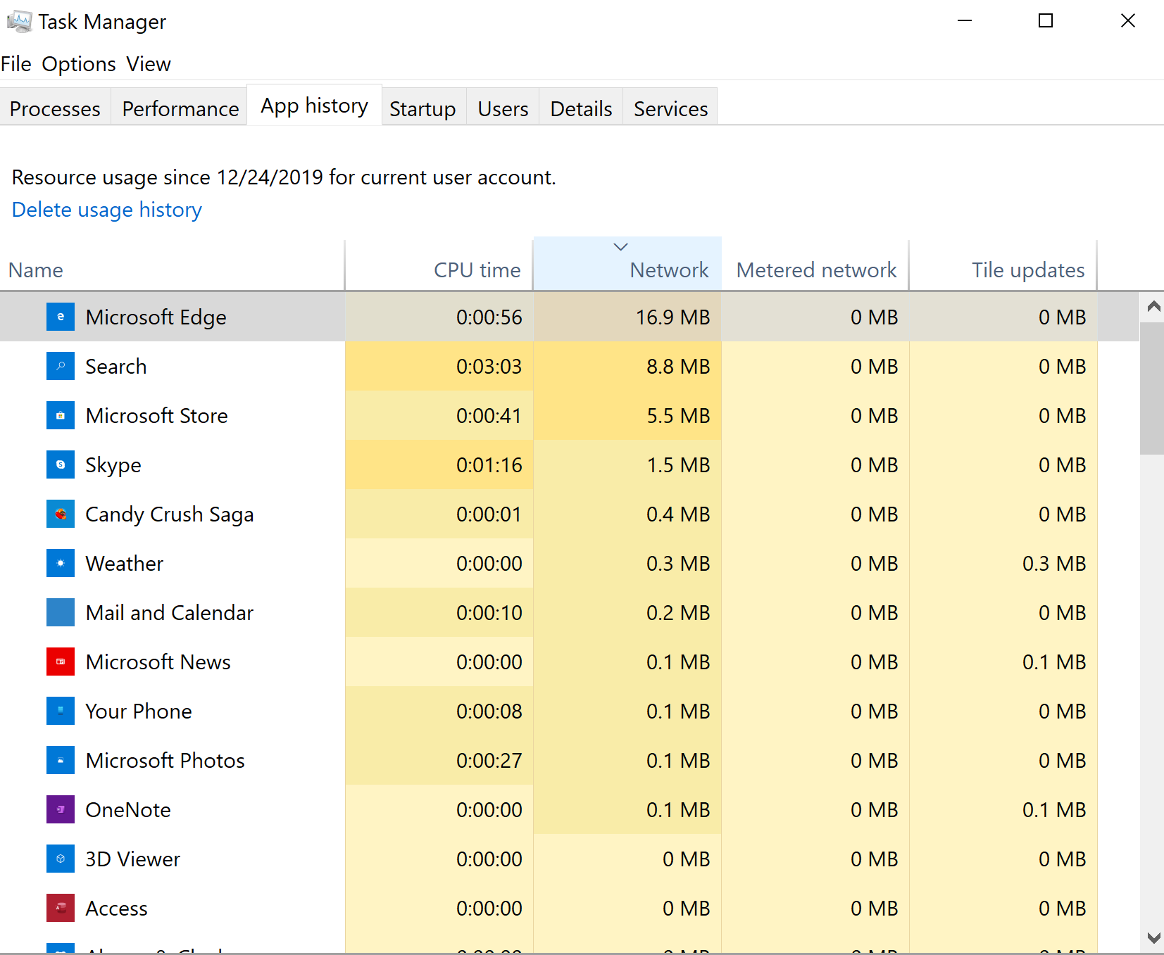1164x955 pixels.
Task: Click the Skype app icon
Action: [61, 464]
